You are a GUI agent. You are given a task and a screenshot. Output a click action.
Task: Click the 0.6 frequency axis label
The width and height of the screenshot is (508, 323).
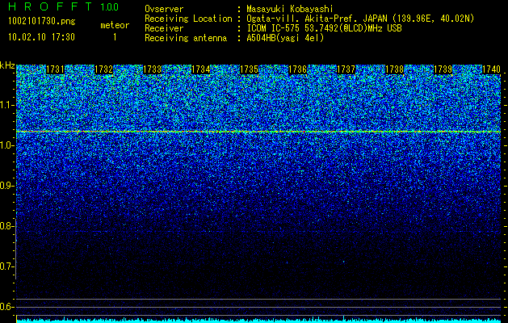tap(6, 307)
